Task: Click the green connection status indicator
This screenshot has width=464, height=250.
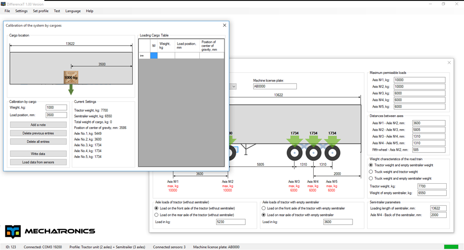Action: click(451, 247)
